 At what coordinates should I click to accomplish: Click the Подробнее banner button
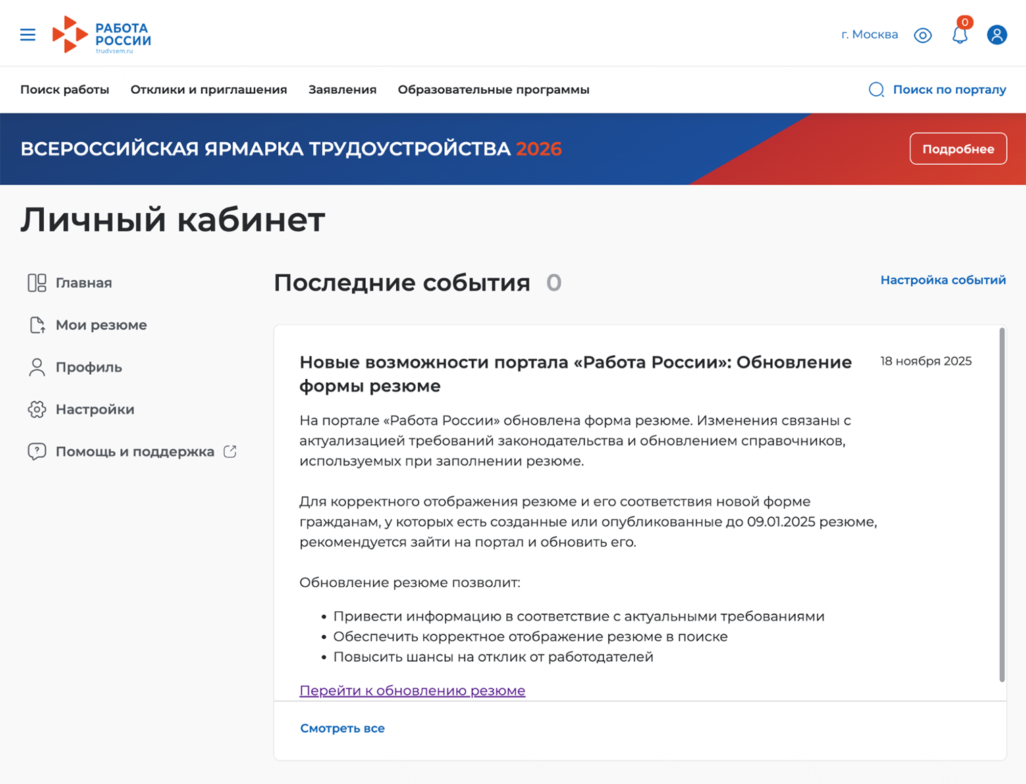[x=958, y=149]
